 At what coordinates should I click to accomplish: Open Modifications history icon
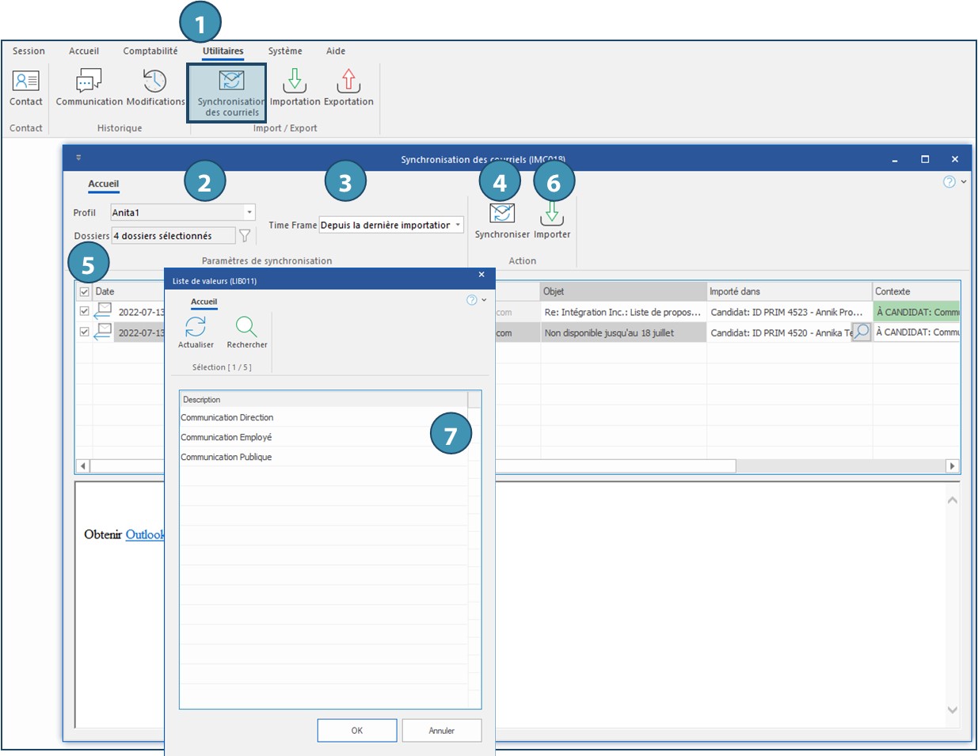click(x=155, y=82)
